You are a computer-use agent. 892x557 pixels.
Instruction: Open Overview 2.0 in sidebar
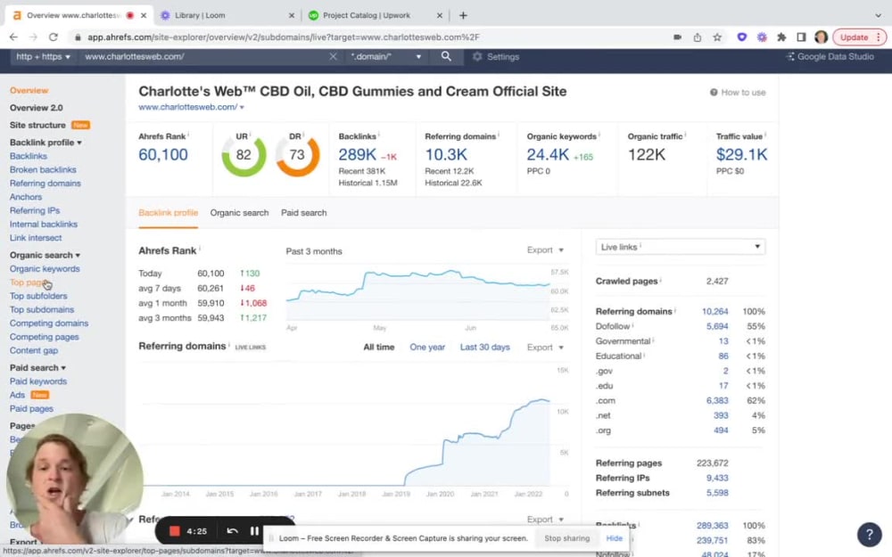point(37,108)
